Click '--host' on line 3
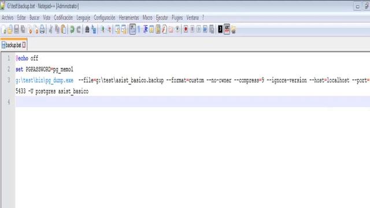 317,80
